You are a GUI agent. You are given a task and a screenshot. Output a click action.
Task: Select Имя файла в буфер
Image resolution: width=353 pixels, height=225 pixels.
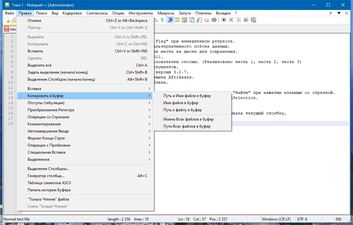192,103
